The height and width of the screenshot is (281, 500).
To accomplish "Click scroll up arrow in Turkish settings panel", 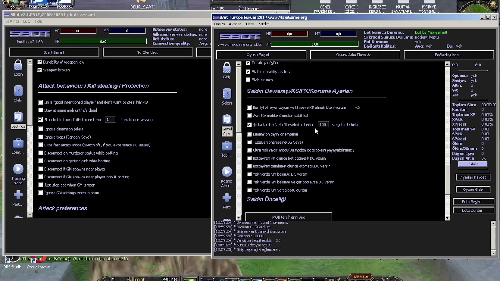I will pos(448,64).
